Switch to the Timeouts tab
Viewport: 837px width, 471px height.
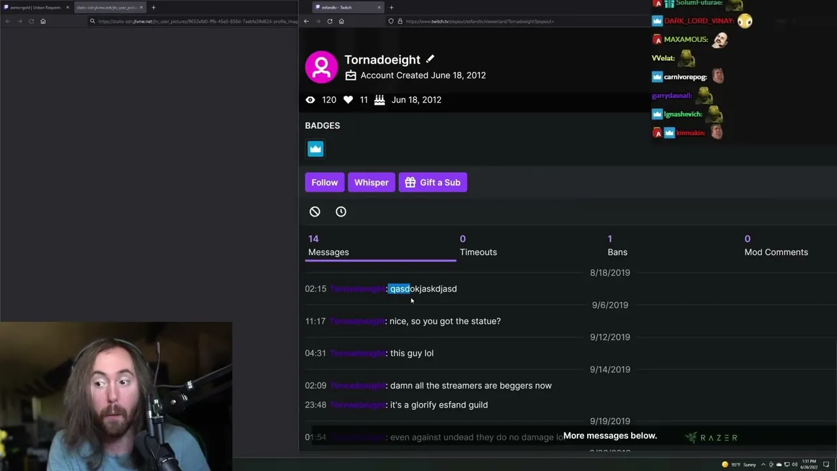[x=478, y=245]
